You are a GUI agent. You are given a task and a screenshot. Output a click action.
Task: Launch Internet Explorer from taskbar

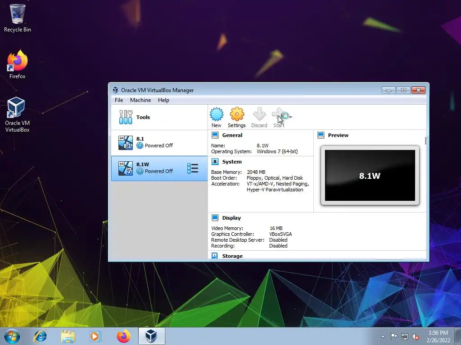click(x=40, y=336)
